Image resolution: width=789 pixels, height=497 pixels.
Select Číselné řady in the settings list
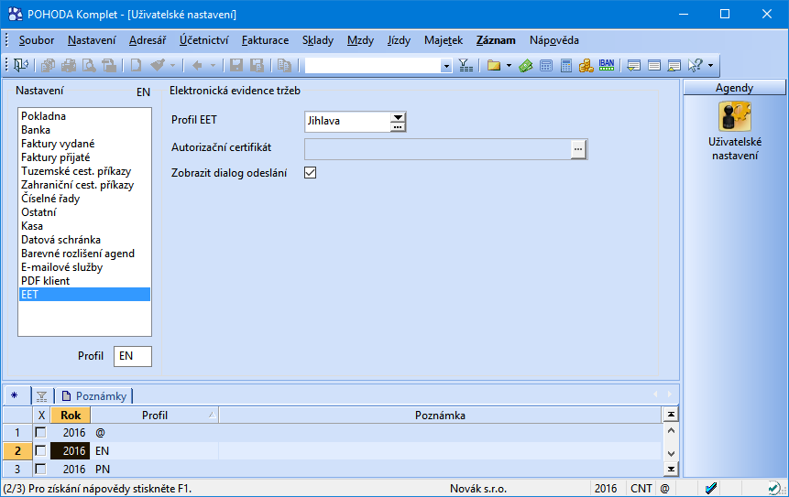tap(84, 199)
